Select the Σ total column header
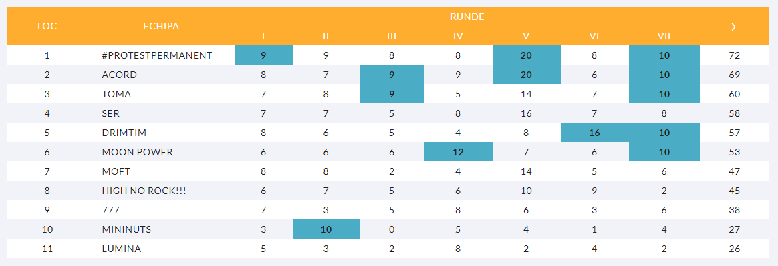Viewport: 778px width, 266px height. [x=734, y=27]
